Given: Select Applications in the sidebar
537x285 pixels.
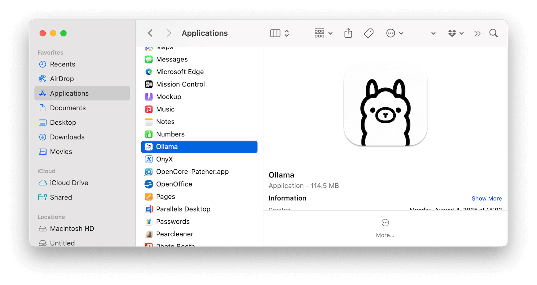Looking at the screenshot, I should pyautogui.click(x=82, y=93).
